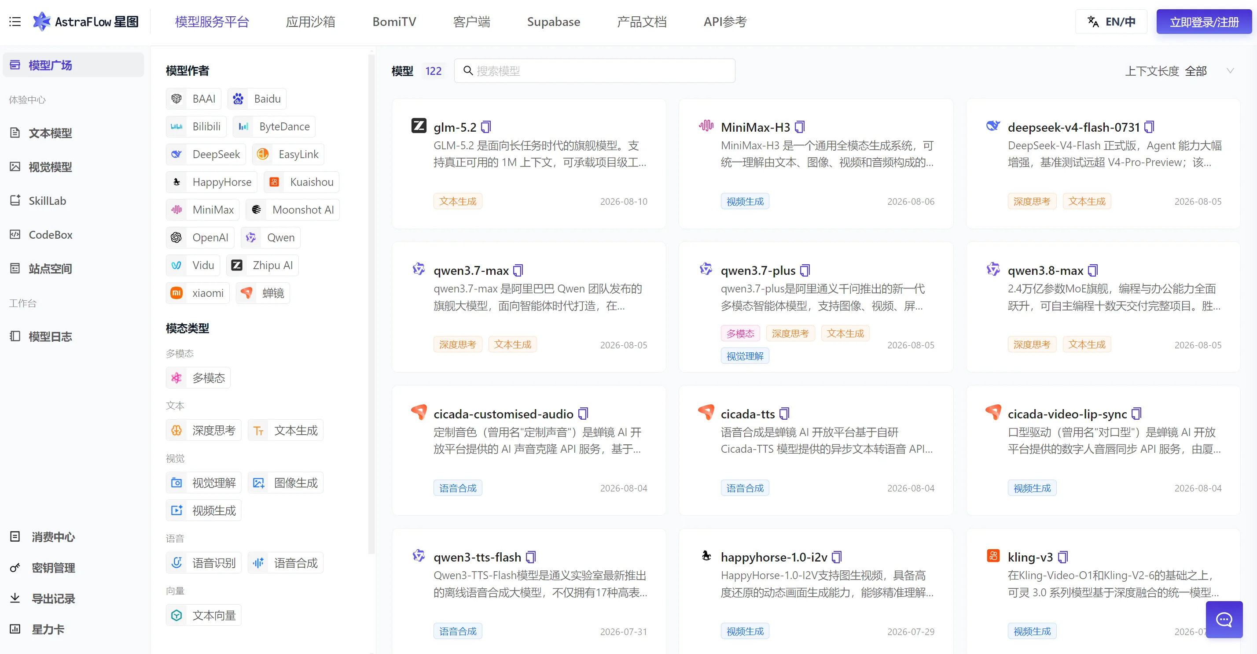Click the 视频生成 tag on MiniMax-H3 card
The width and height of the screenshot is (1257, 654).
[x=745, y=201]
